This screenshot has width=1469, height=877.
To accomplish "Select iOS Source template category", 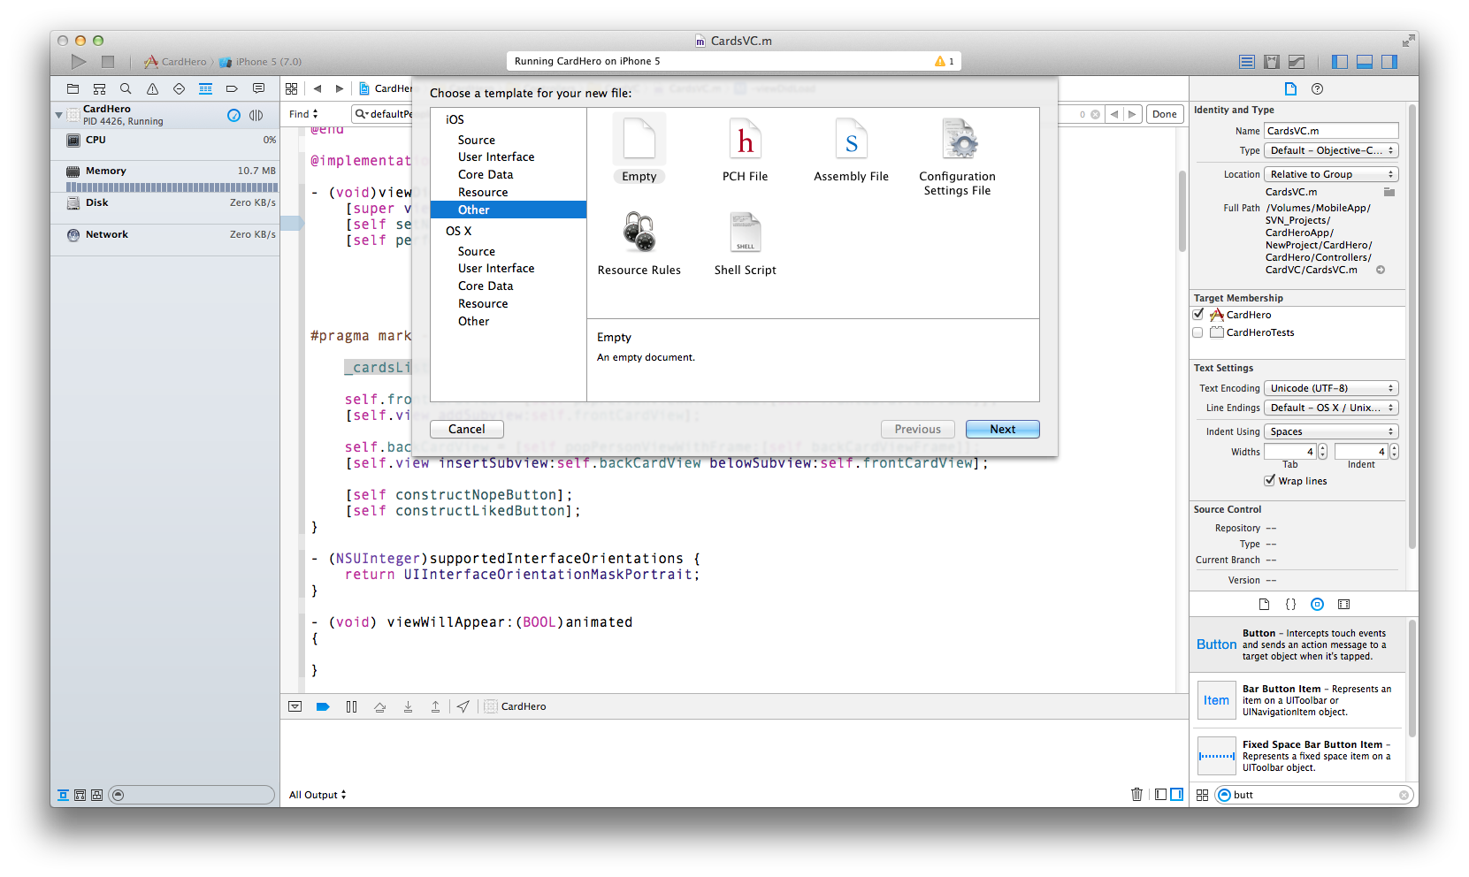I will (x=477, y=140).
